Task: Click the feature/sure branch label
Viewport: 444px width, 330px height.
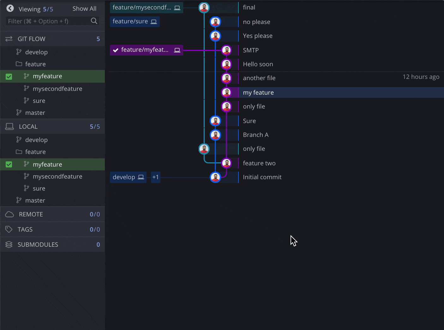Action: tap(134, 21)
